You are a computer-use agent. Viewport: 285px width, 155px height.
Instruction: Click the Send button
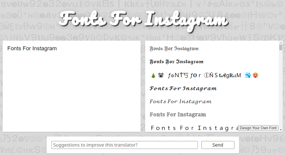pos(218,145)
